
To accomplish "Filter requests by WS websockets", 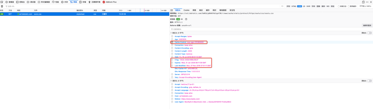I will 328,6.
